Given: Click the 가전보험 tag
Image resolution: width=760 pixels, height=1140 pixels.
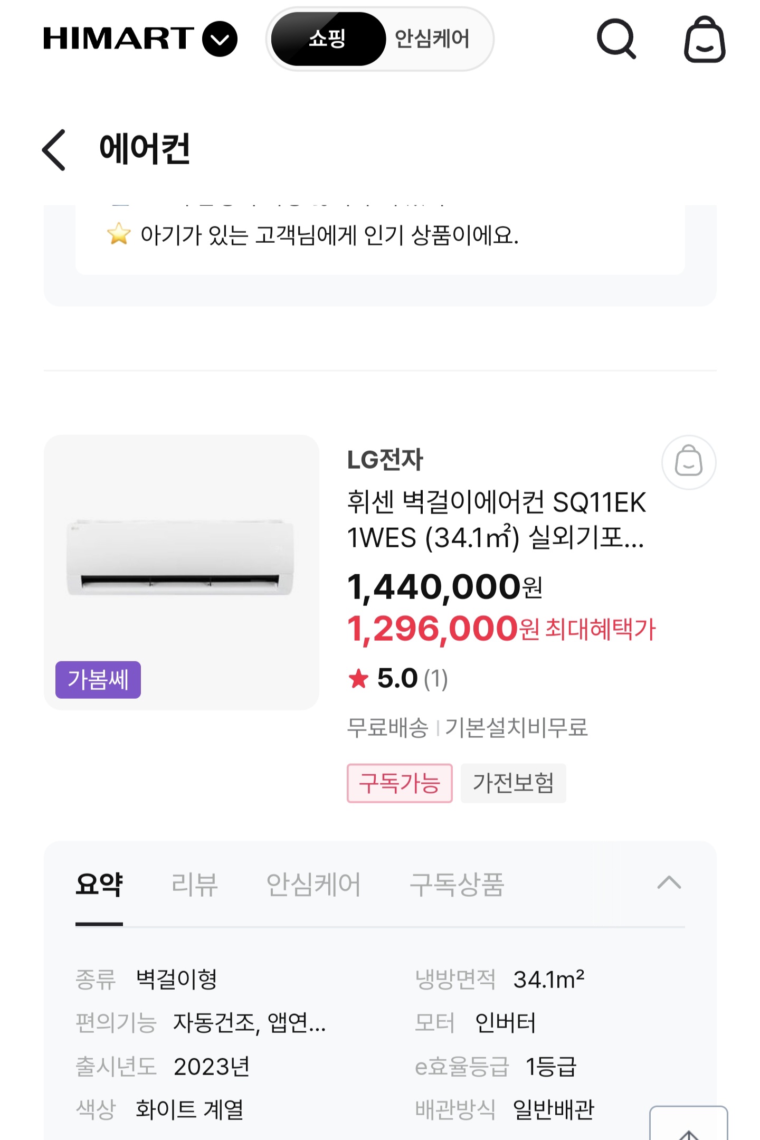Looking at the screenshot, I should point(513,783).
